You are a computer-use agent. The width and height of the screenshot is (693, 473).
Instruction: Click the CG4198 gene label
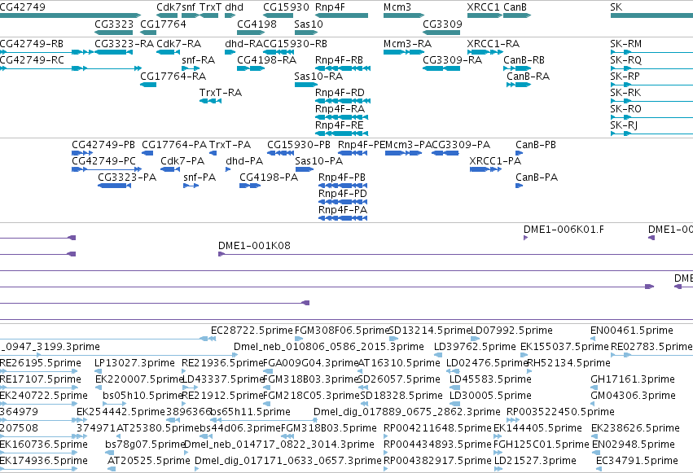click(257, 24)
